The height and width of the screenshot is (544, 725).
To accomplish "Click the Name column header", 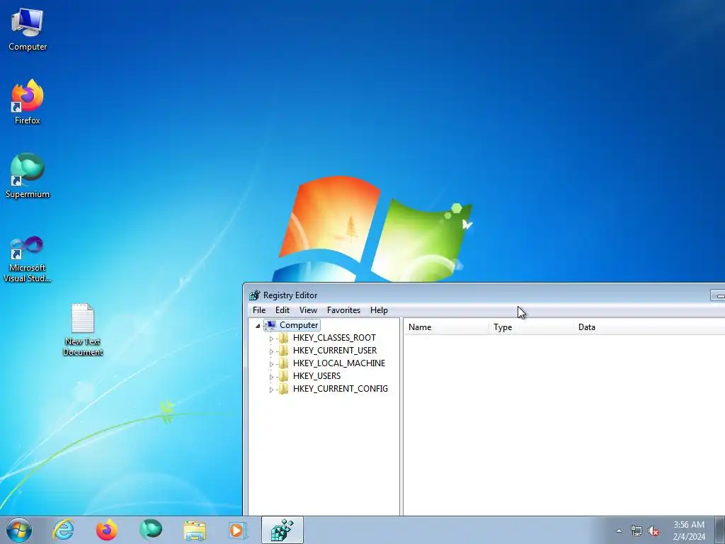I will (x=446, y=327).
